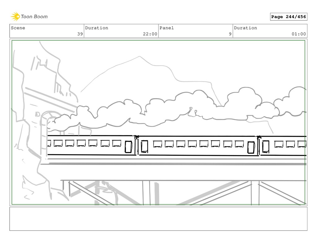Select the Panel 9 header cell

196,31
